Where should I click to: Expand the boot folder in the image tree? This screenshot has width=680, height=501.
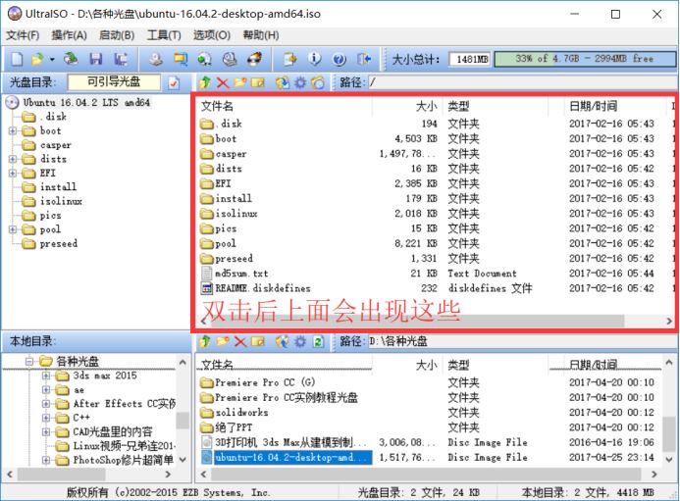point(13,130)
